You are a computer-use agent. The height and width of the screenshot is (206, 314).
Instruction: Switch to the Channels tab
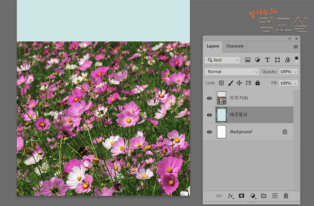point(235,46)
